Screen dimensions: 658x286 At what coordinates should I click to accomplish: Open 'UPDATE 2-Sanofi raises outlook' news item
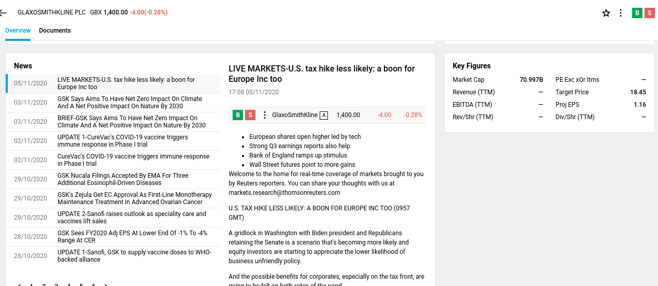[x=113, y=218]
